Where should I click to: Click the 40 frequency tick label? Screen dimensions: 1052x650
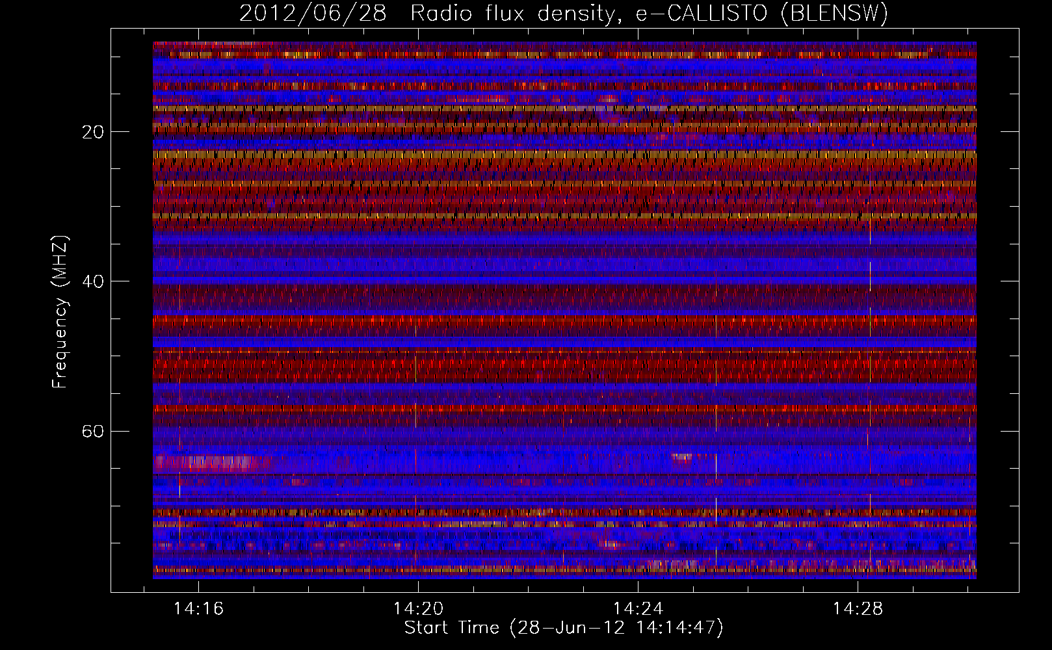[x=93, y=281]
